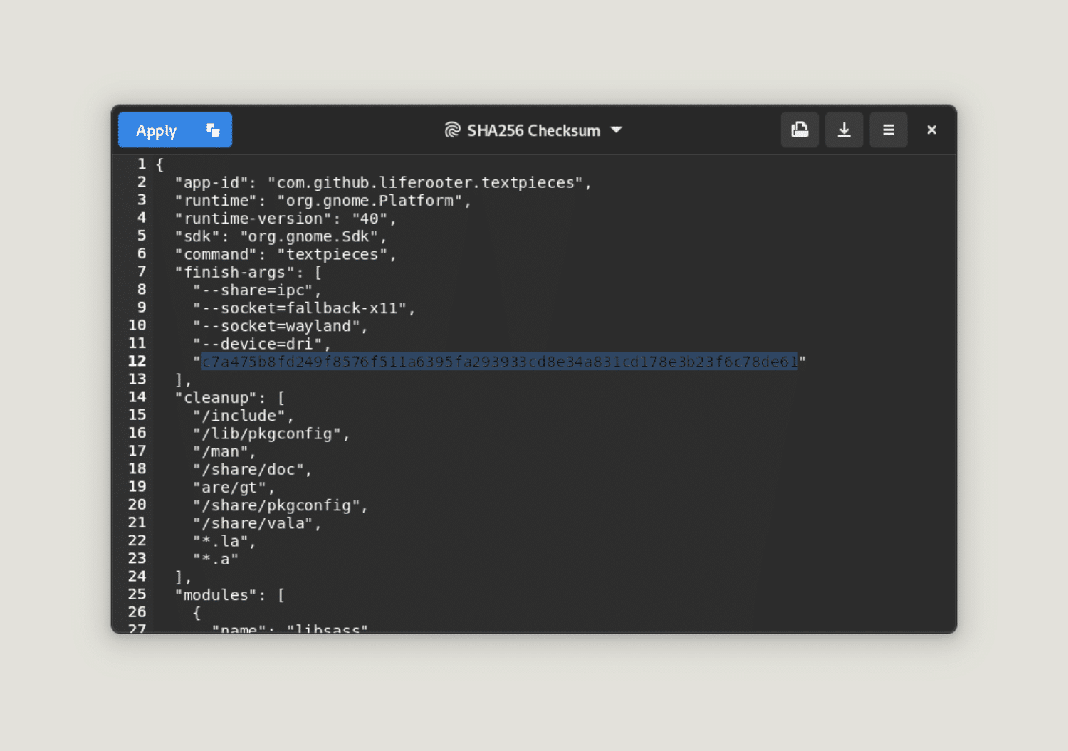Click the "--device=dri" entry
This screenshot has height=751, width=1068.
pos(262,344)
